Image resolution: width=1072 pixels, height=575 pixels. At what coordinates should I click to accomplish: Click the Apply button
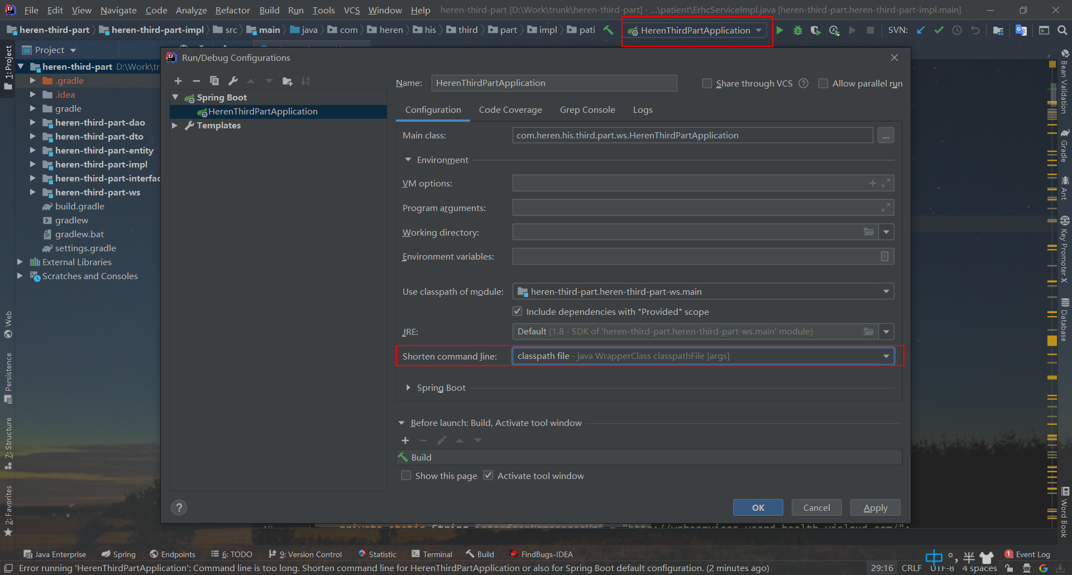coord(875,507)
